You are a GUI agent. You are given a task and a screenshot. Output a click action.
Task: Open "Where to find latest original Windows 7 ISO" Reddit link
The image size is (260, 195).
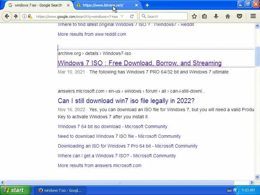(x=126, y=25)
